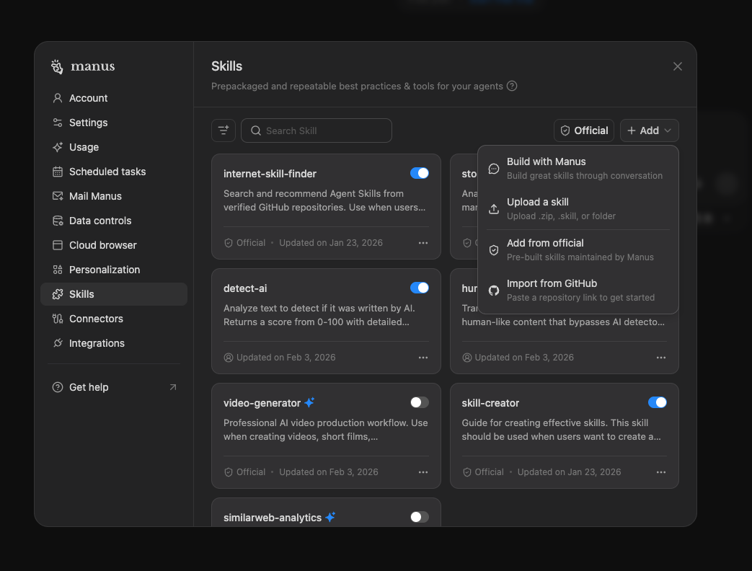Select the Cloud browser sidebar icon
Screen dimensions: 752x571
click(x=58, y=245)
